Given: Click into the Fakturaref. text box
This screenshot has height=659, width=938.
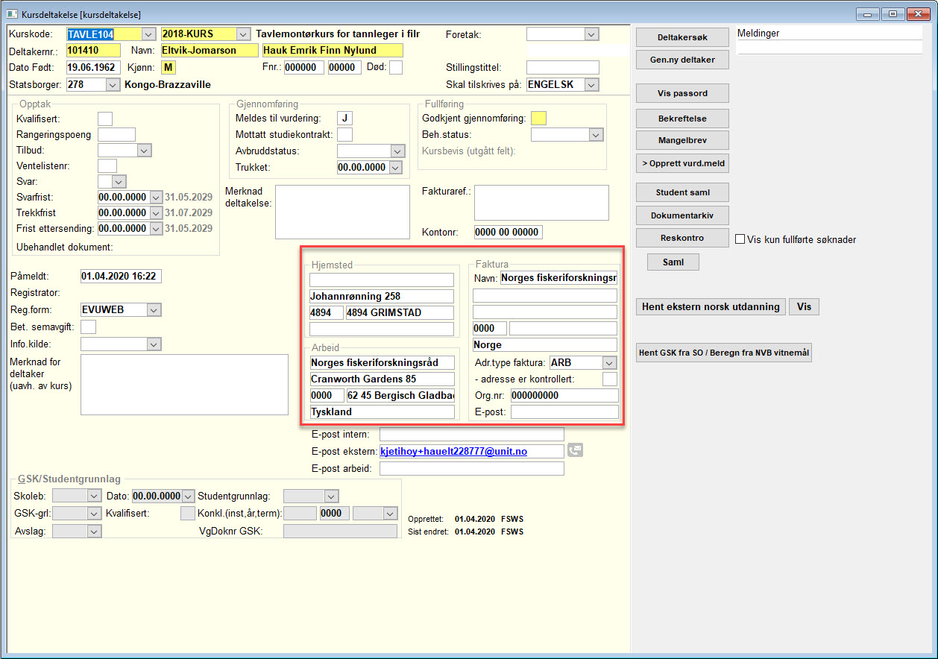Looking at the screenshot, I should pos(541,203).
